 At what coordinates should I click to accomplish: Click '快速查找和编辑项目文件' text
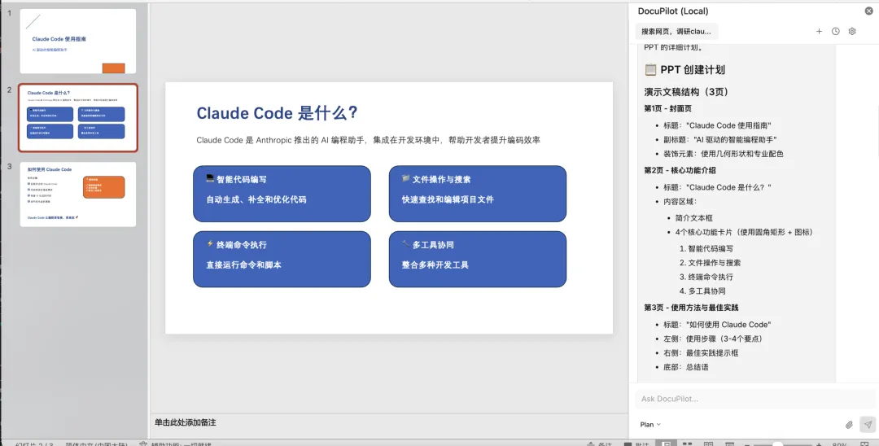click(x=448, y=199)
